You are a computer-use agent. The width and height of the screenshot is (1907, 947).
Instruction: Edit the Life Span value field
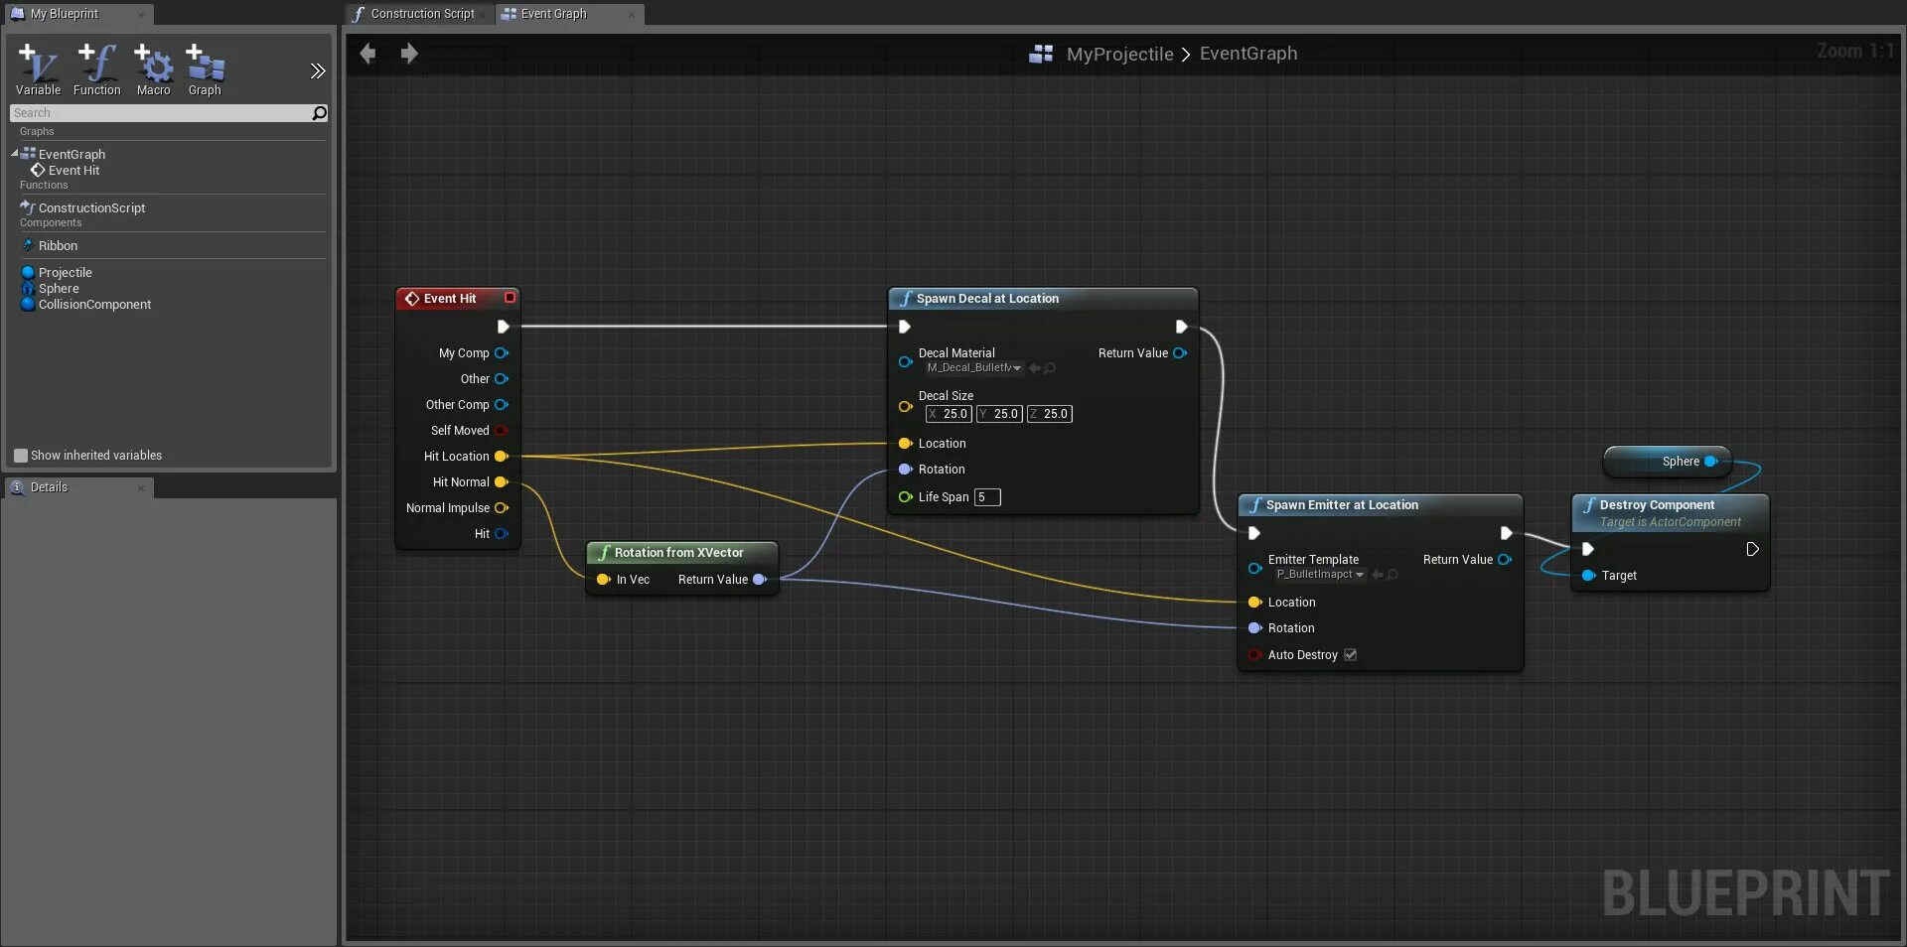point(987,497)
